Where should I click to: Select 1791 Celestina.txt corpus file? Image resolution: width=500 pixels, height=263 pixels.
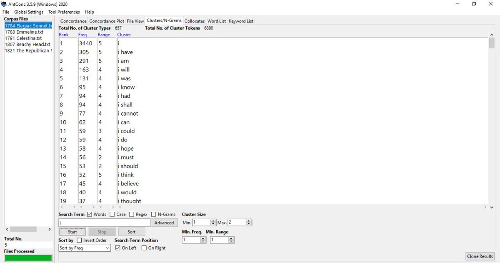coord(23,38)
